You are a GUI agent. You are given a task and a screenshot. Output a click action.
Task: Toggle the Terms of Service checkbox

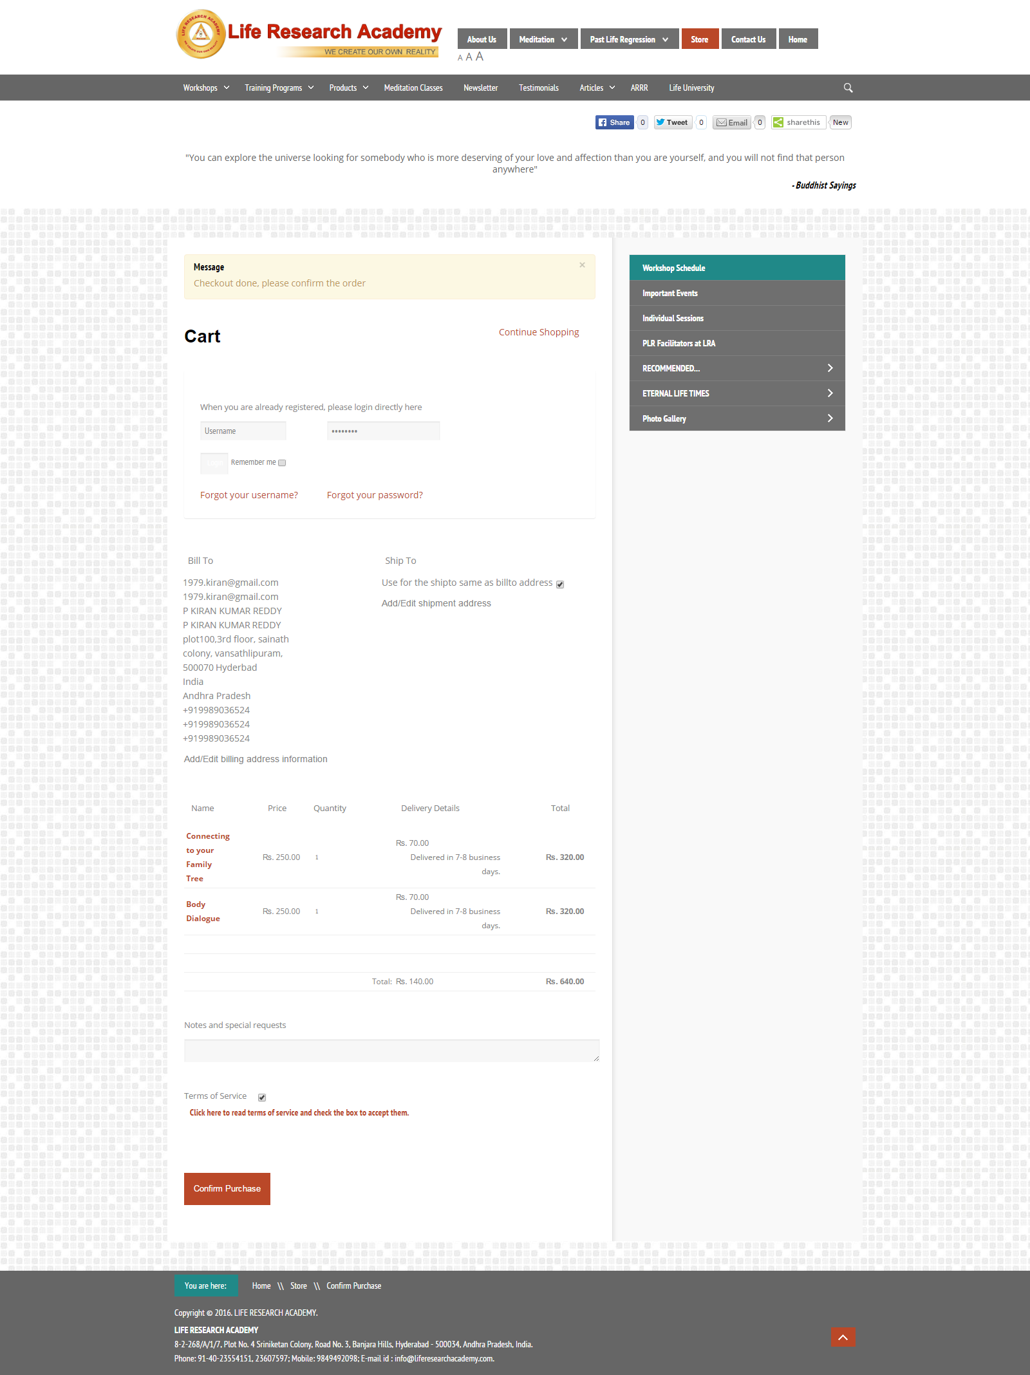tap(262, 1098)
